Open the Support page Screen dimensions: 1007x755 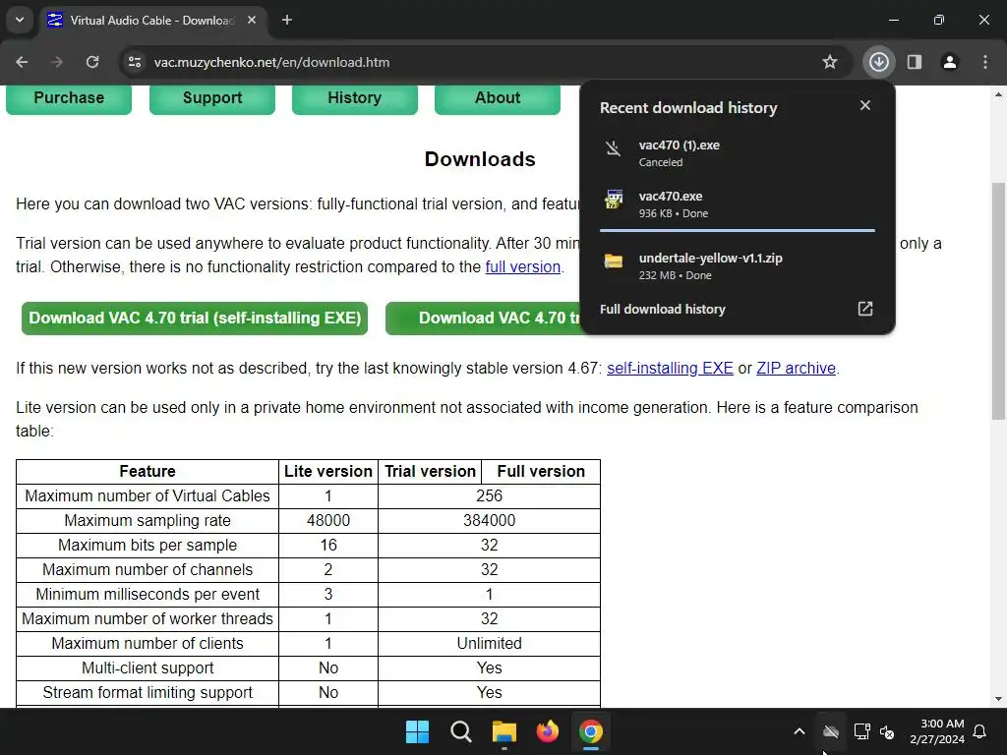tap(212, 98)
